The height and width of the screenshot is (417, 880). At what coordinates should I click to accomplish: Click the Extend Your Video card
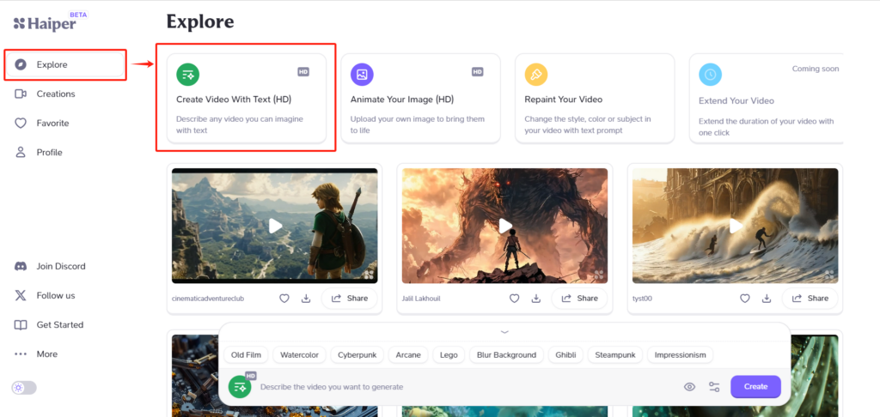click(x=766, y=98)
